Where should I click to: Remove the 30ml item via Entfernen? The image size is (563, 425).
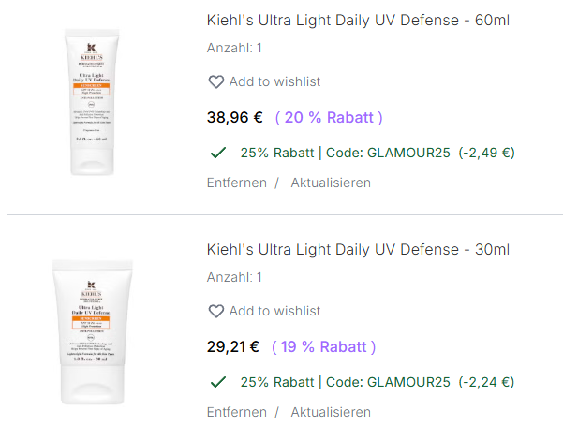236,412
